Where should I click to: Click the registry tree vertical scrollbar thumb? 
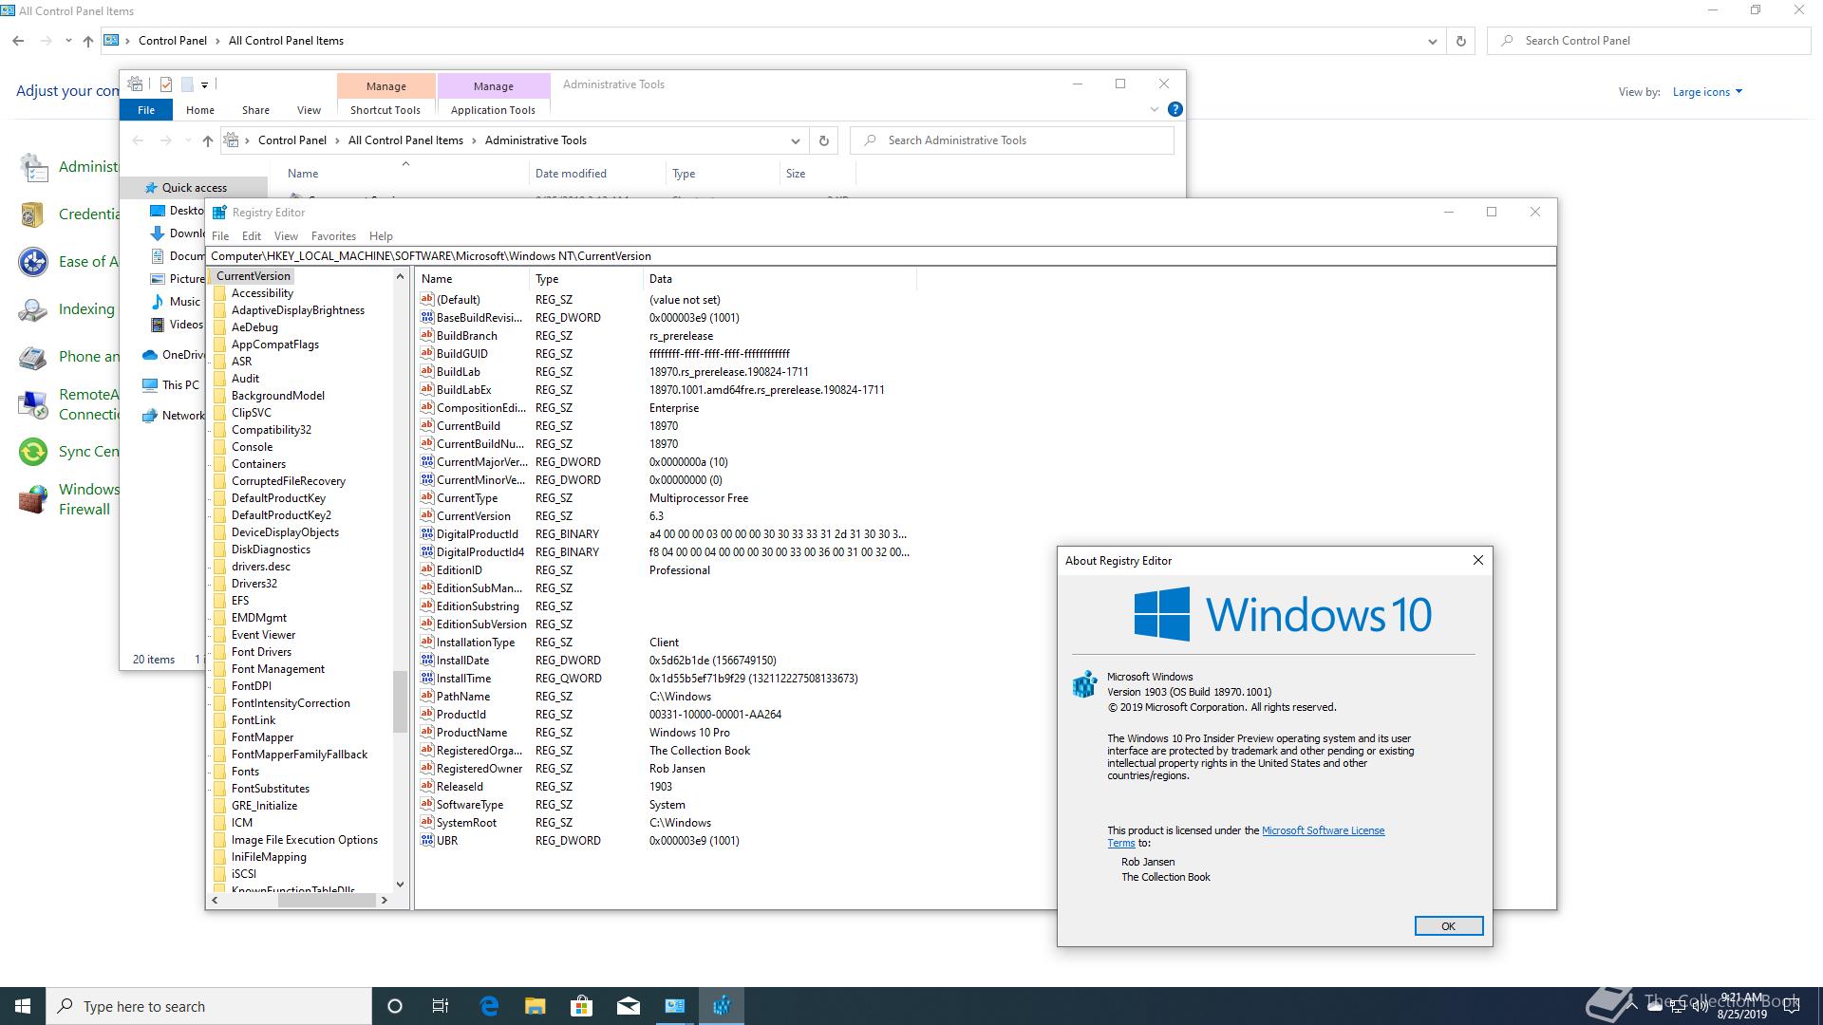click(400, 701)
